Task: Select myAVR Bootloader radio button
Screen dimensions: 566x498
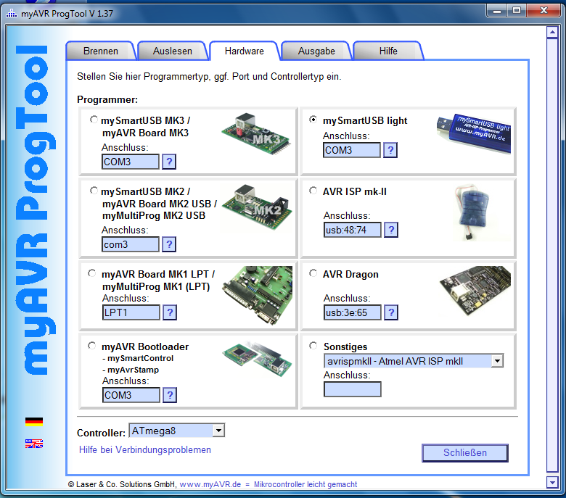Action: [92, 346]
